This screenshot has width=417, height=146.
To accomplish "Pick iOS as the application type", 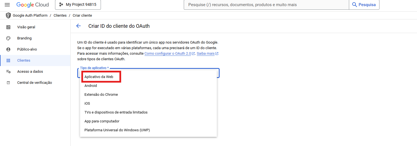I will coord(87,104).
